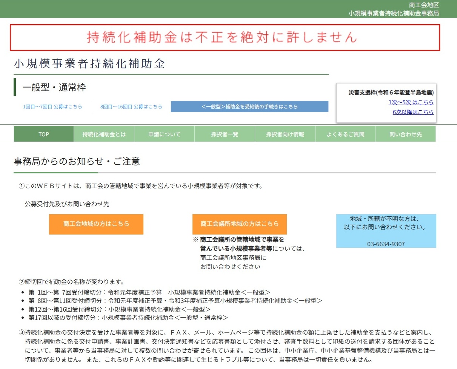Switch to 採択者一覧 in navigation
Screen dimensions: 457x369
pyautogui.click(x=225, y=134)
